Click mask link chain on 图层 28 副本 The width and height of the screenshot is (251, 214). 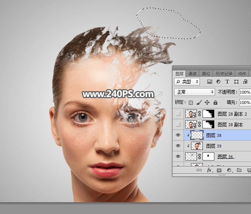coord(200,124)
